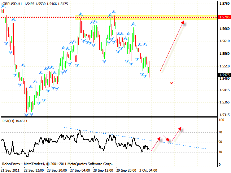Image resolution: width=231 pixels, height=173 pixels.
Task: Select the black 1.5475 current price tag
Action: pos(223,75)
